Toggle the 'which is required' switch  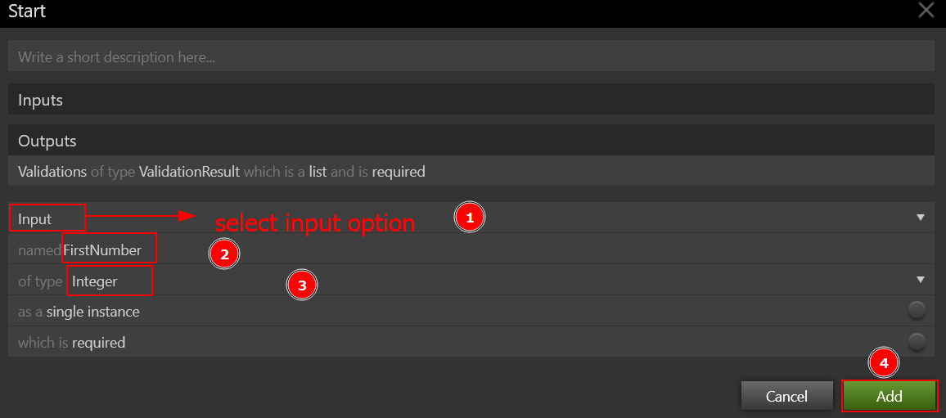[917, 341]
